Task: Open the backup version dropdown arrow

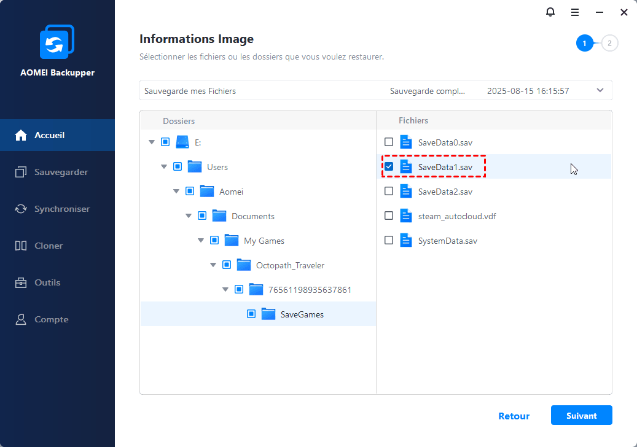Action: coord(600,90)
